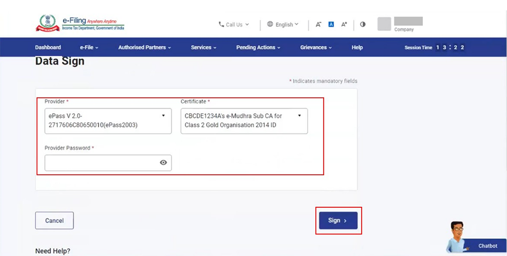Decrease font size with small A icon
This screenshot has height=256, width=507.
coord(318,24)
